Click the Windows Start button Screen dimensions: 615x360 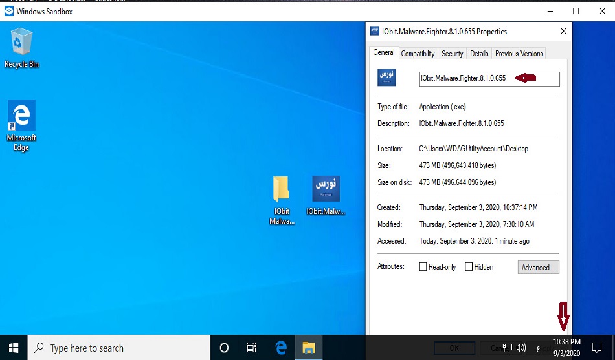[x=14, y=348]
